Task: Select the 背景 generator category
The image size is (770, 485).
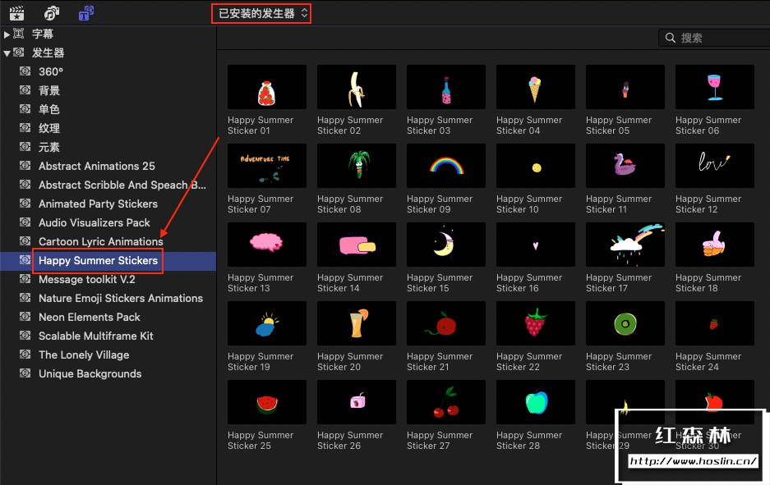Action: 49,91
